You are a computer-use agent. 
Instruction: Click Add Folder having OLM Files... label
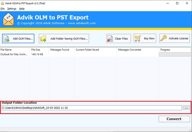[69, 39]
